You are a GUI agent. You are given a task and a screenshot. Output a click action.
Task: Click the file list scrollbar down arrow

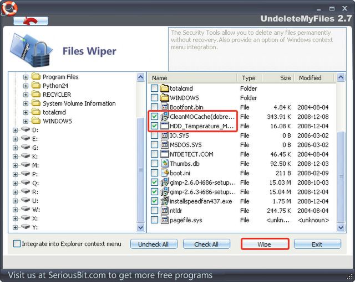pos(341,227)
